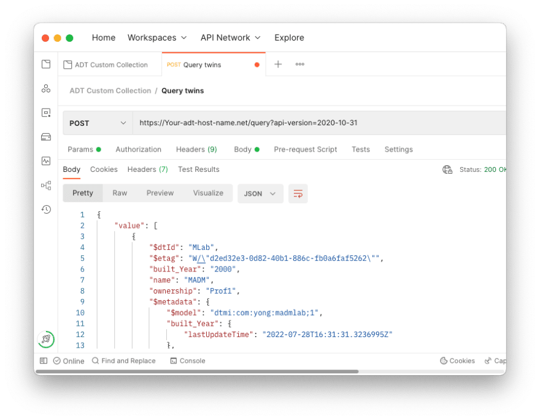Select the response Body tab
The height and width of the screenshot is (420, 540).
72,169
